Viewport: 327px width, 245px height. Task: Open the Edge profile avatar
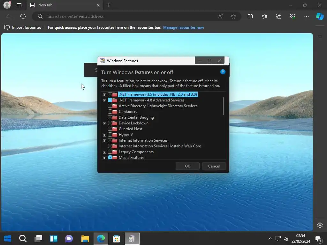(x=7, y=5)
